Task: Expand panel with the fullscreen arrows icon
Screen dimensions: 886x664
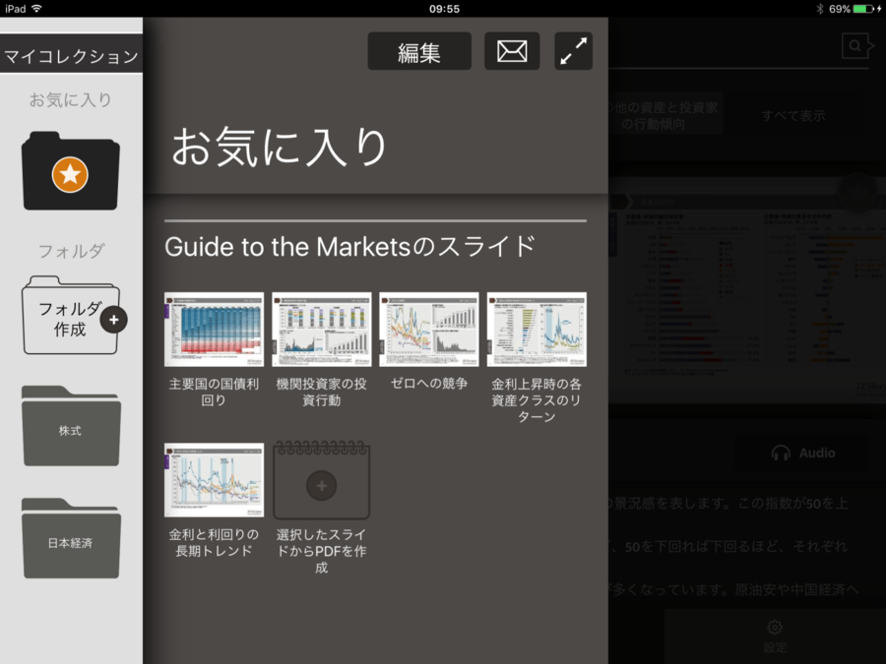Action: pos(573,51)
